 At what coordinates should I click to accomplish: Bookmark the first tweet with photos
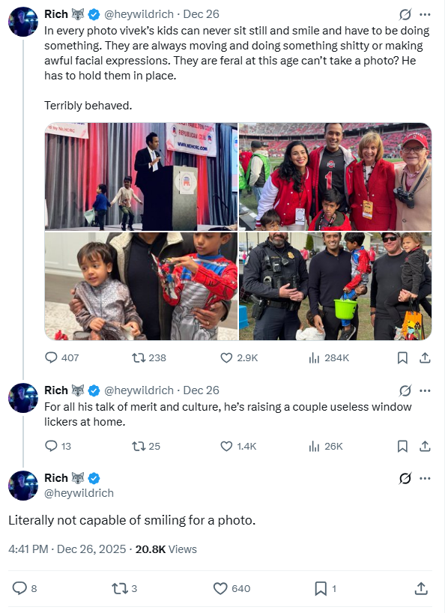pyautogui.click(x=402, y=357)
